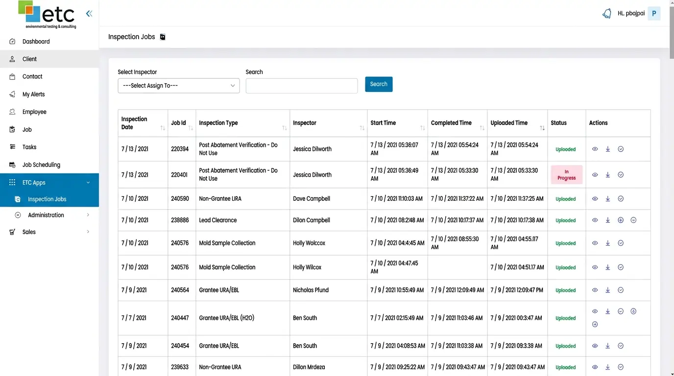Image resolution: width=674 pixels, height=376 pixels.
Task: View Holly Wolccox's Mold Sample Collection job
Action: [x=595, y=243]
